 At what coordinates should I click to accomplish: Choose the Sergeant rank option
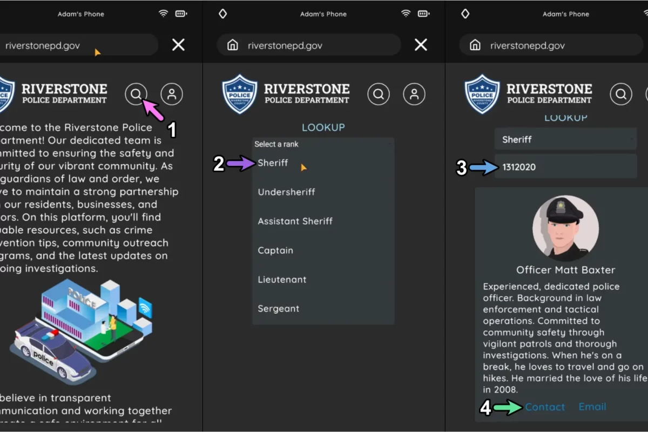[x=278, y=309]
